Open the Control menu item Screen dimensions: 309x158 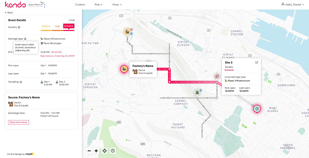[80, 5]
